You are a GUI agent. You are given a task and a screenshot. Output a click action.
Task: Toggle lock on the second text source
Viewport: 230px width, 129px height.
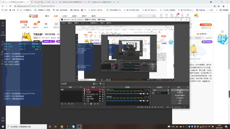[x=103, y=92]
